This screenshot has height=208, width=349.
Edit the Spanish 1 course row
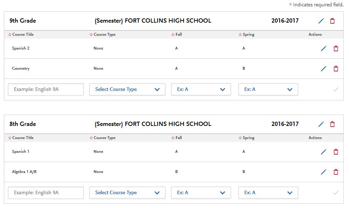(324, 152)
